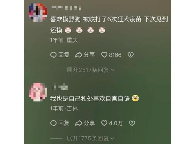Image resolution: width=184 pixels, height=144 pixels.
Task: Dislike the stray dog comment via broken heart
Action: [131, 55]
